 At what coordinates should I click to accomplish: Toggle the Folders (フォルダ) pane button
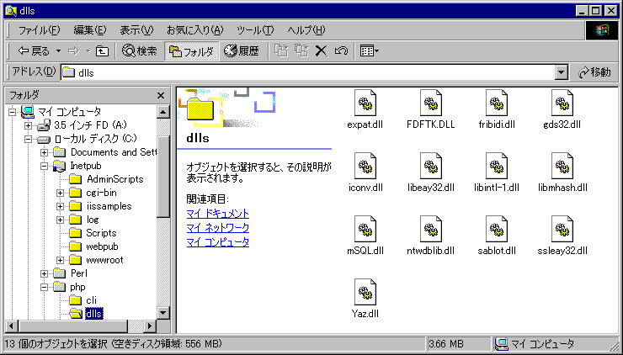coord(191,50)
